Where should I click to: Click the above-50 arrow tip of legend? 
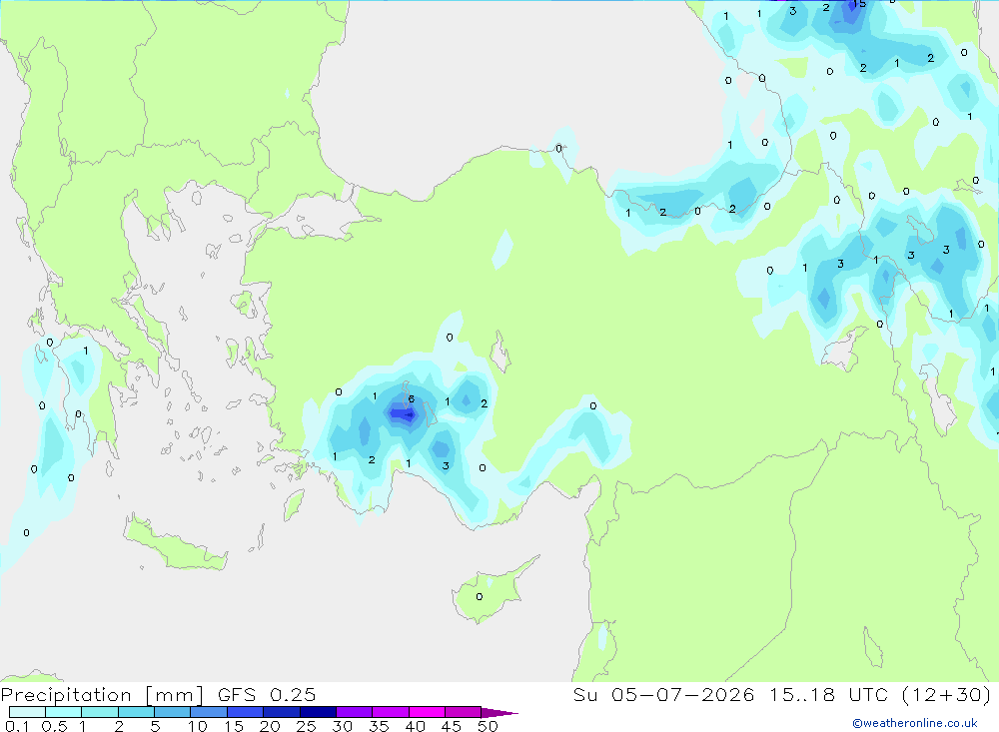[x=499, y=712]
